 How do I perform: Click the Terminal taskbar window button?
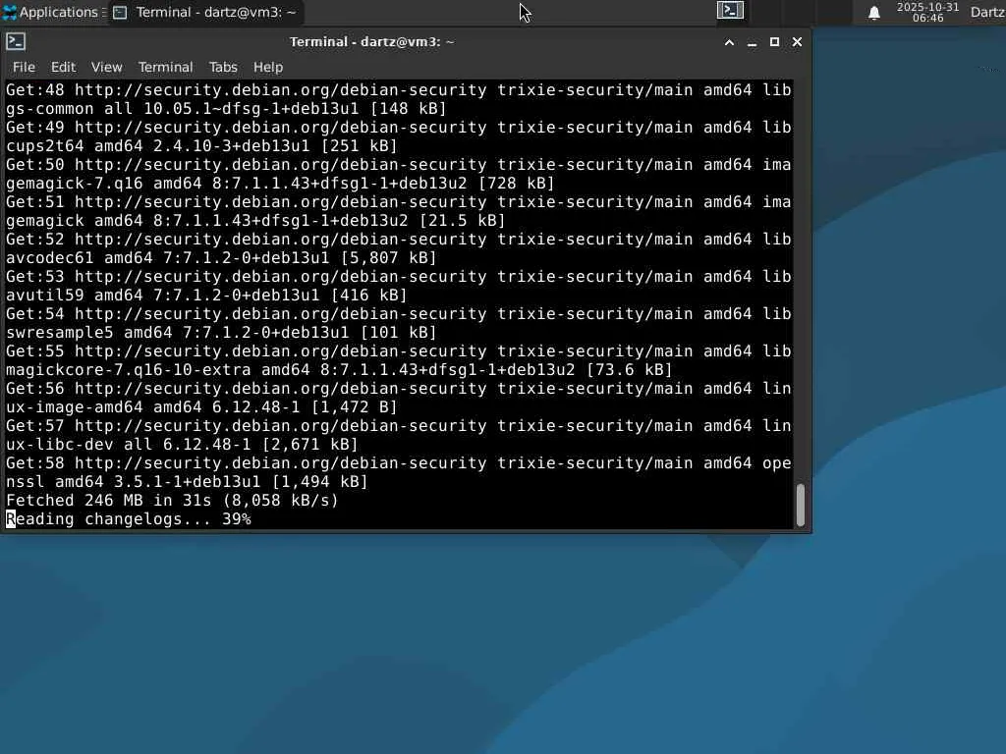pos(205,12)
